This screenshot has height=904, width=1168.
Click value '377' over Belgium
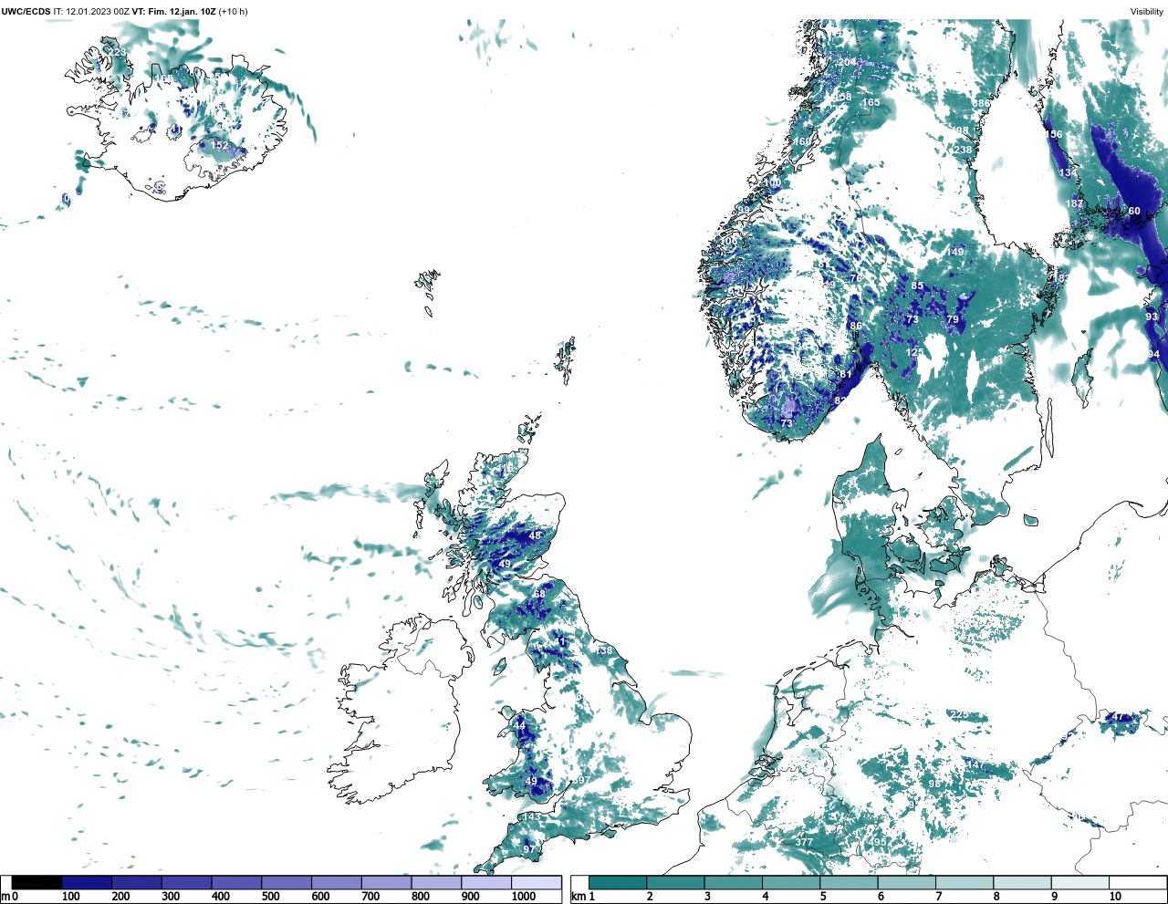804,842
